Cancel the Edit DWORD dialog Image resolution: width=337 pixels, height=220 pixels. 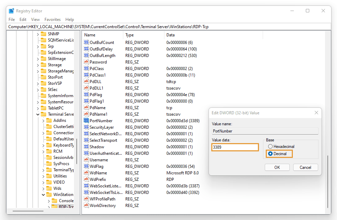(305, 167)
